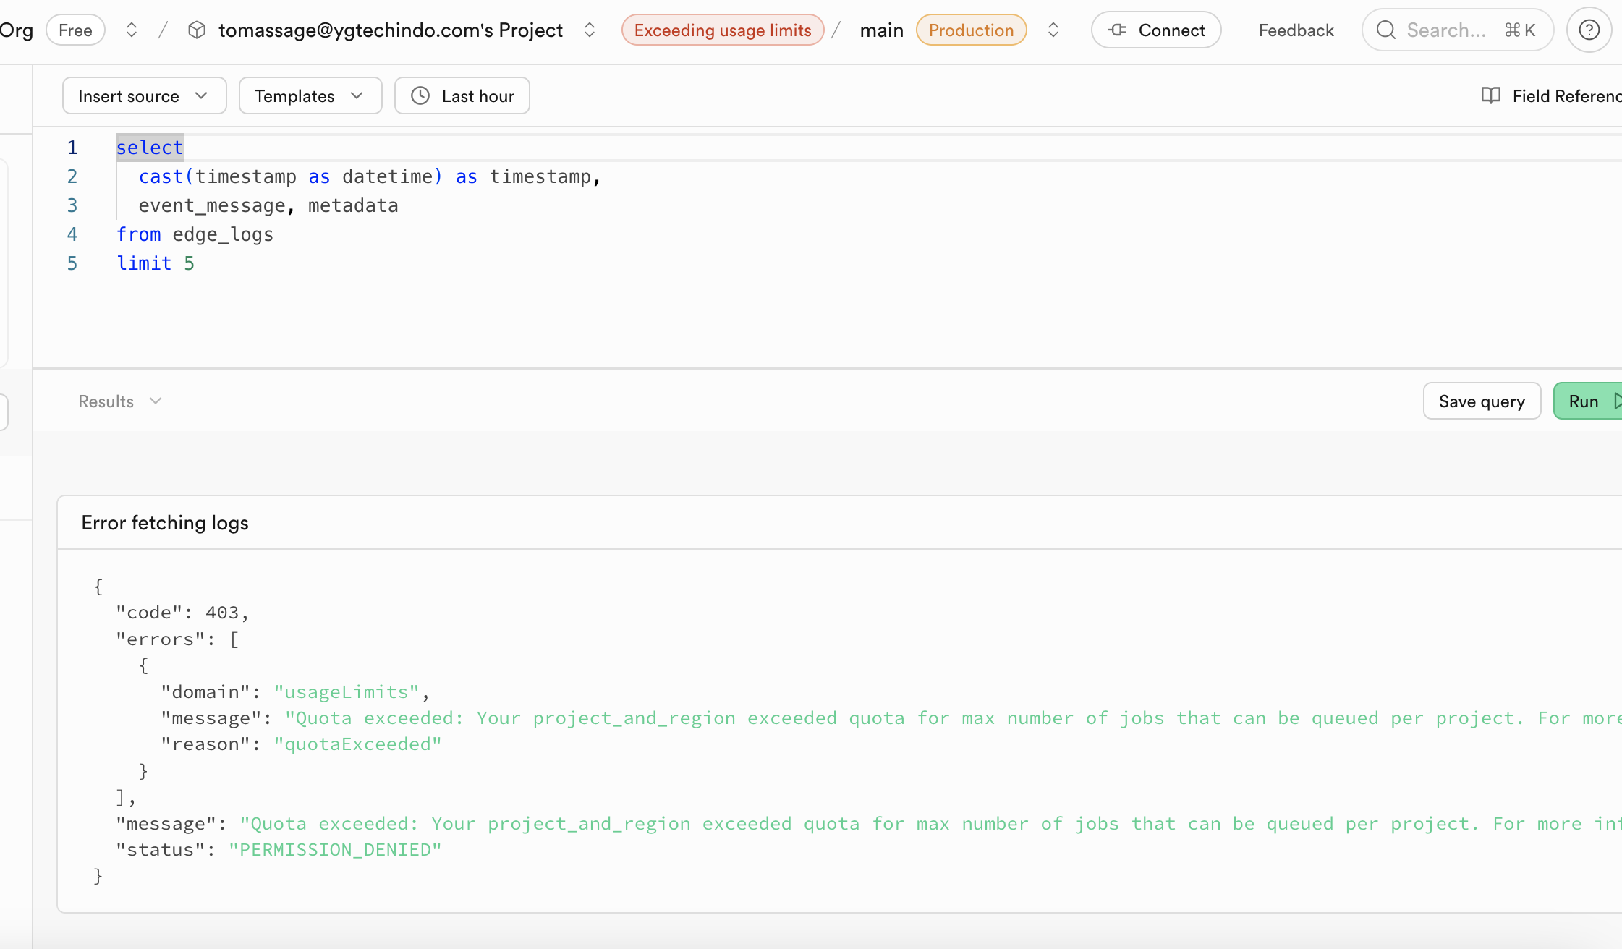Click the clock icon in Last hour
This screenshot has height=949, width=1622.
420,96
